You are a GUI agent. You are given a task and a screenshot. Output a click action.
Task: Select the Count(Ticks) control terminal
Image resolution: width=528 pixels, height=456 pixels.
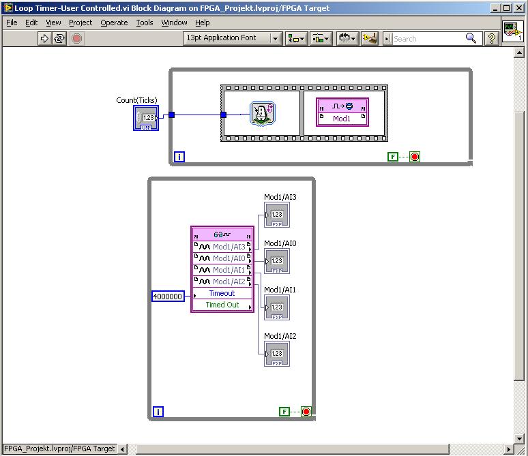click(146, 118)
